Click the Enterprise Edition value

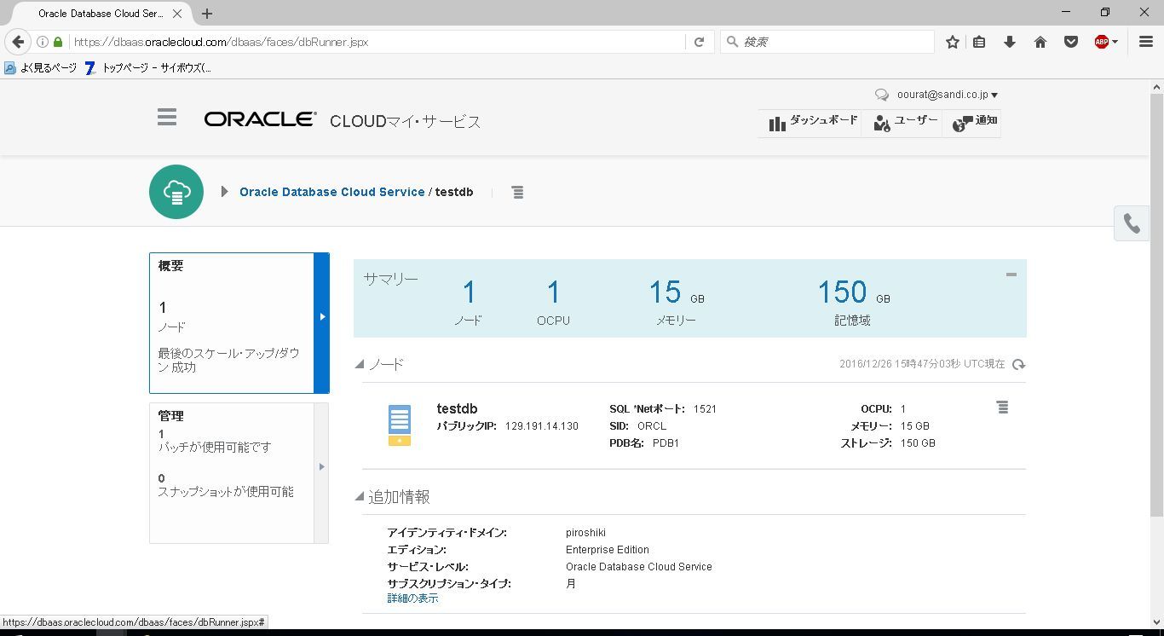point(608,550)
